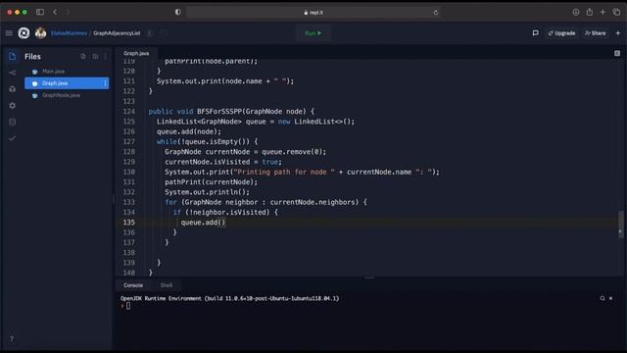Place cursor on line 135 queue.add()
Image resolution: width=627 pixels, height=353 pixels.
point(203,223)
